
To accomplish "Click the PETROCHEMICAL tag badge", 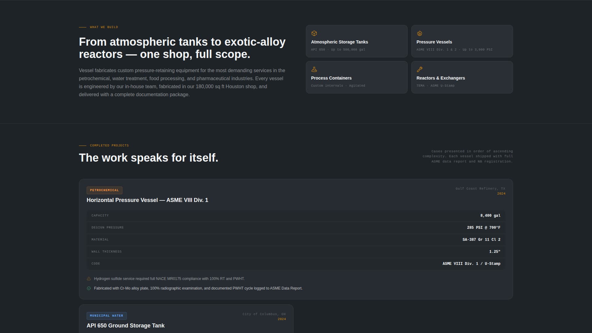I will tap(104, 190).
